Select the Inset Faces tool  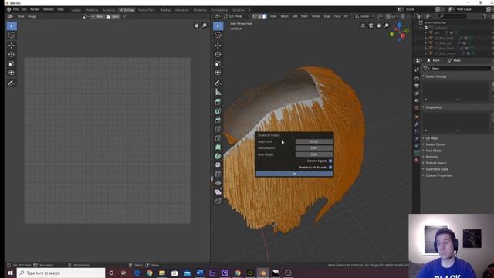(218, 111)
